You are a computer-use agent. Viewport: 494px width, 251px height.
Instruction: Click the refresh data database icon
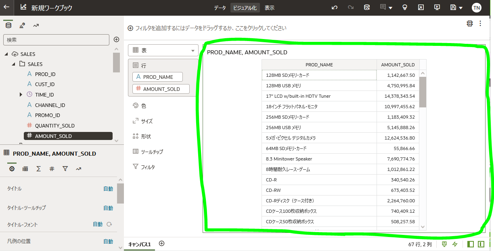366,8
